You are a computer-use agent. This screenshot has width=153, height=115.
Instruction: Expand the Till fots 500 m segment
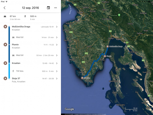pos(57,71)
